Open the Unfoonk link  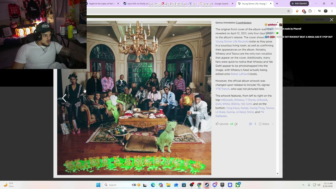[x=262, y=100]
